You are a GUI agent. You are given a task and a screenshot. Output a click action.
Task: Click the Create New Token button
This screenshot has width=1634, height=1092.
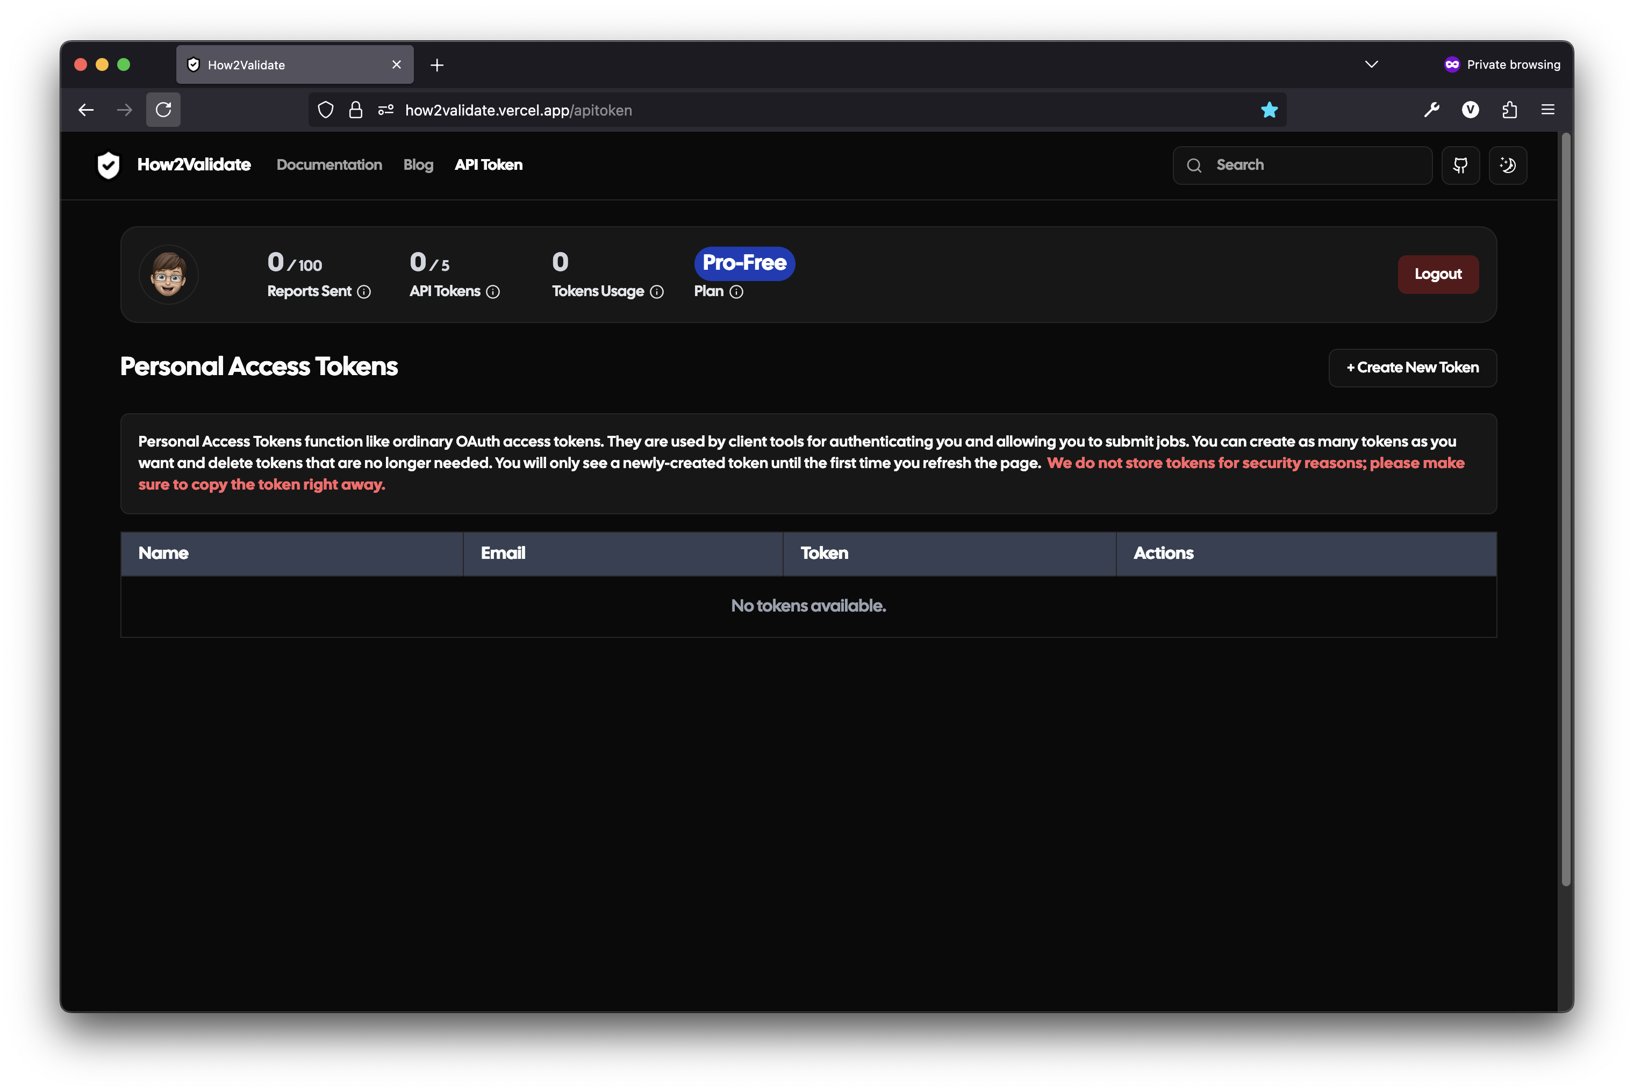click(1412, 368)
